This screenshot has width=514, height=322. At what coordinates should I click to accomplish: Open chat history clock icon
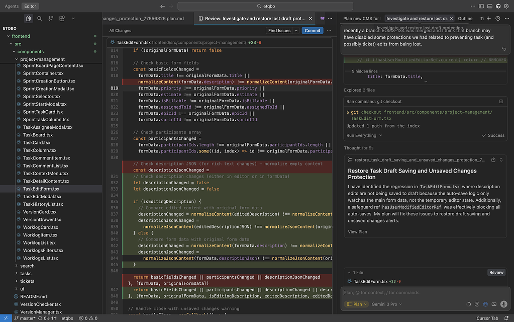497,19
